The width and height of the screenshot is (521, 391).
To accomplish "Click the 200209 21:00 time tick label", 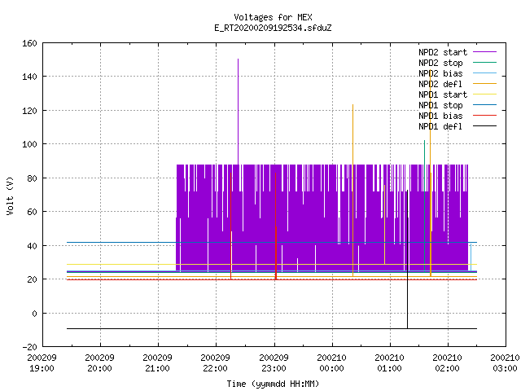I will pyautogui.click(x=157, y=363).
